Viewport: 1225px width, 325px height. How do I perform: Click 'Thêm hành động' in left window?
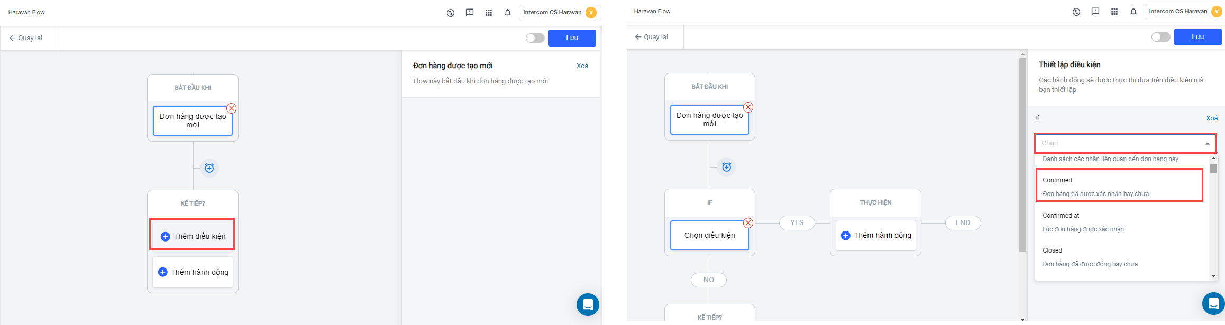click(x=193, y=272)
